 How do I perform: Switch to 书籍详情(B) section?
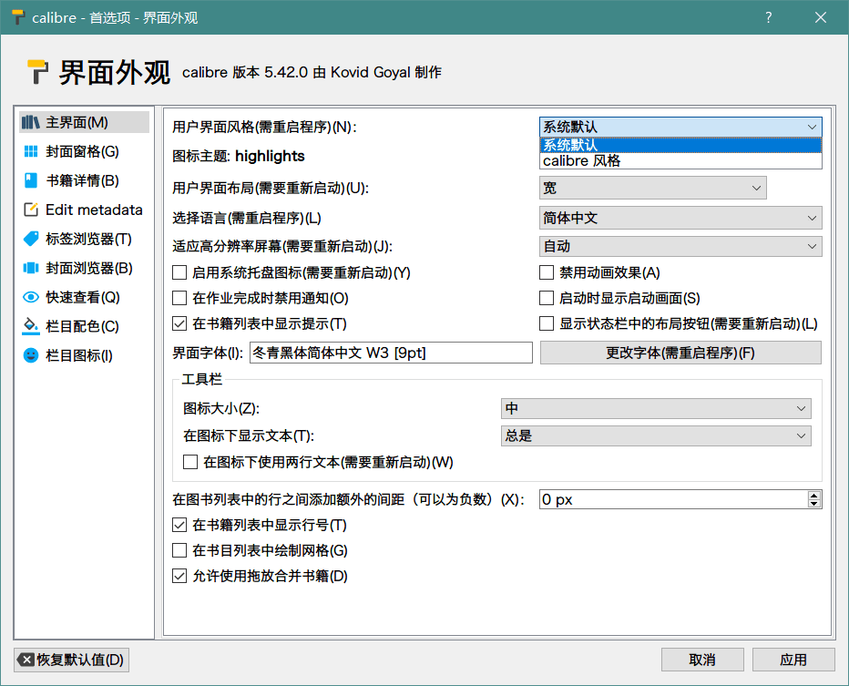84,181
